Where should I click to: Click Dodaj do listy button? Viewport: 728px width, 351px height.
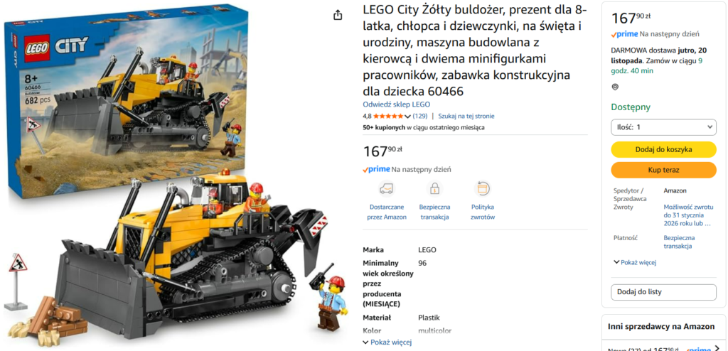pyautogui.click(x=663, y=292)
